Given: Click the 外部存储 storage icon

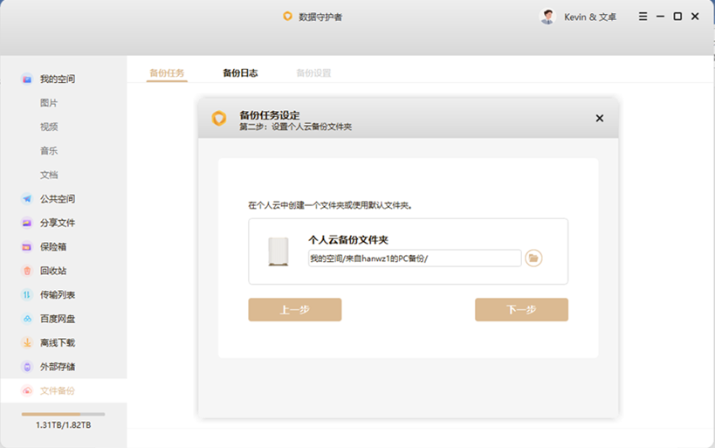Looking at the screenshot, I should tap(27, 367).
